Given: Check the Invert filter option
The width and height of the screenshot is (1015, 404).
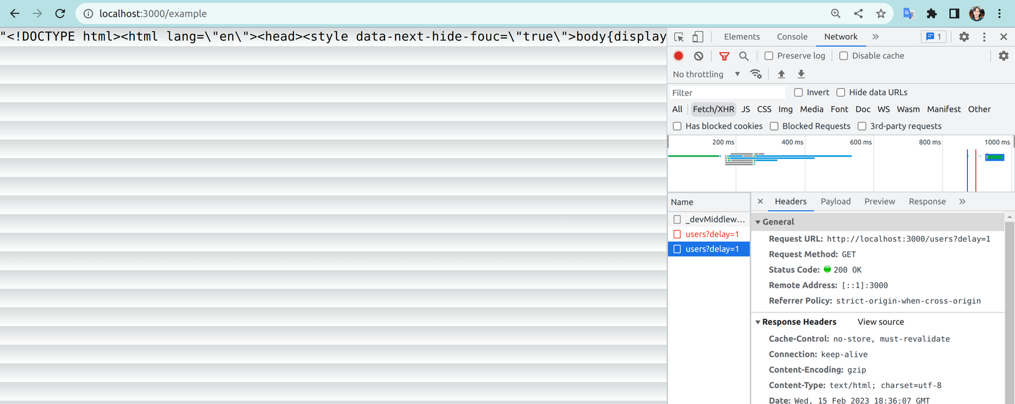Looking at the screenshot, I should tap(798, 93).
